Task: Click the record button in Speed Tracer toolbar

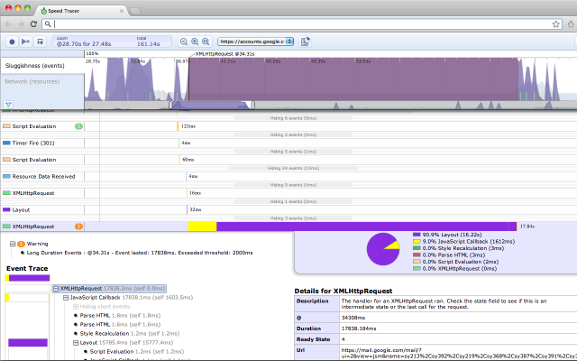Action: pos(11,42)
